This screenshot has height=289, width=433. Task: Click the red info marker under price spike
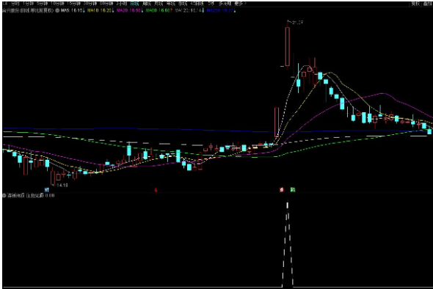tap(281, 190)
